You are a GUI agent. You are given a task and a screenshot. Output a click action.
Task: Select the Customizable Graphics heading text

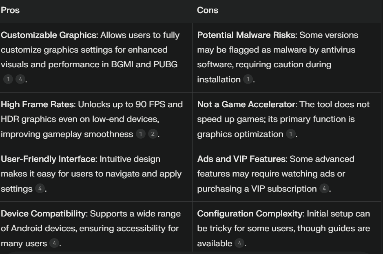click(x=49, y=35)
